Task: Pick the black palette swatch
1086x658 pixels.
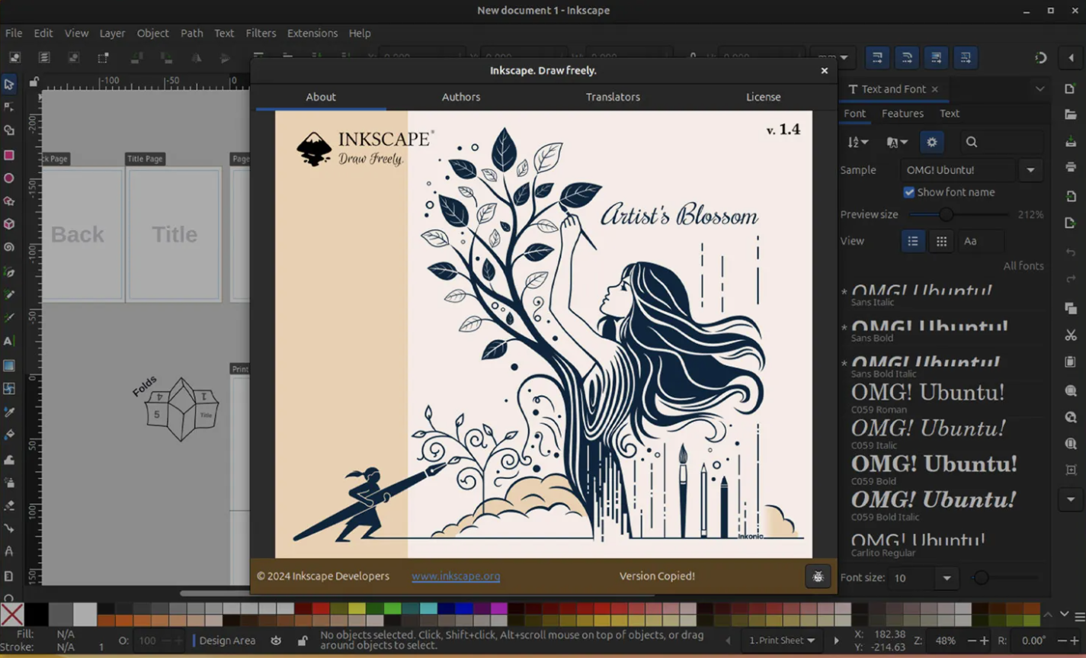Action: 36,614
